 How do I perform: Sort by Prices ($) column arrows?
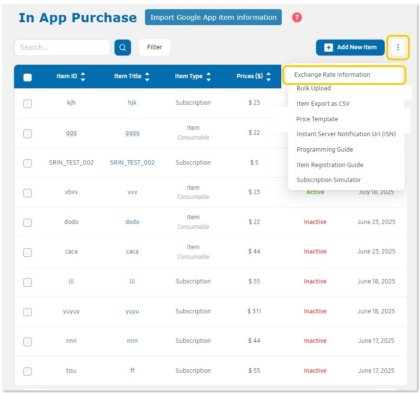click(268, 76)
